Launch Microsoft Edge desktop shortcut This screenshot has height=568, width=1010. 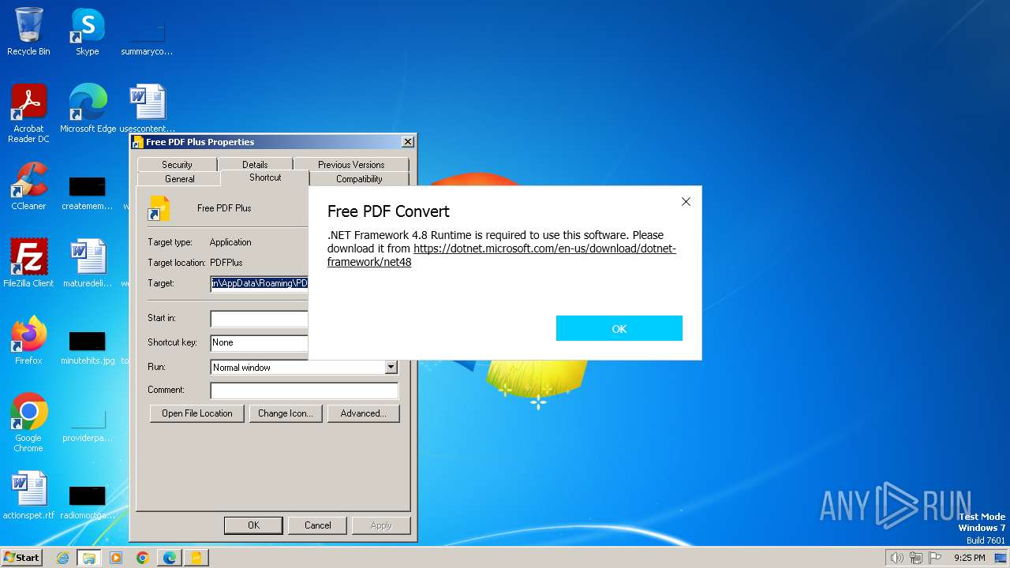pyautogui.click(x=88, y=109)
